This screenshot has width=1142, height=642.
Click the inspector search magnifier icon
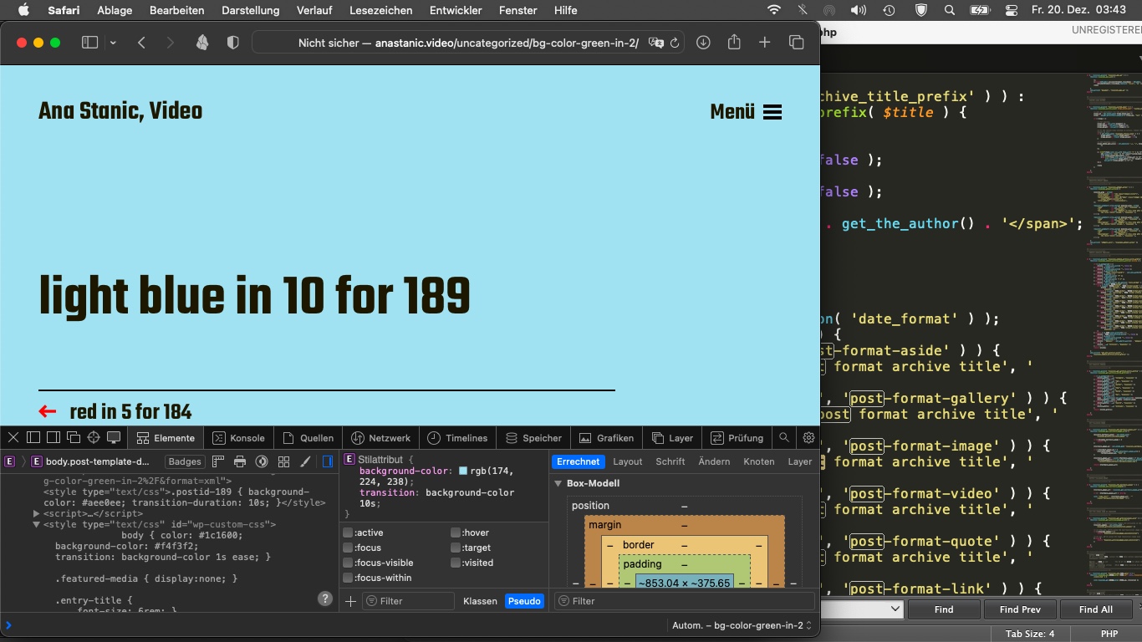pos(784,437)
